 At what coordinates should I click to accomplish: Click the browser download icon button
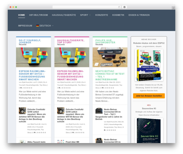point(124,7)
